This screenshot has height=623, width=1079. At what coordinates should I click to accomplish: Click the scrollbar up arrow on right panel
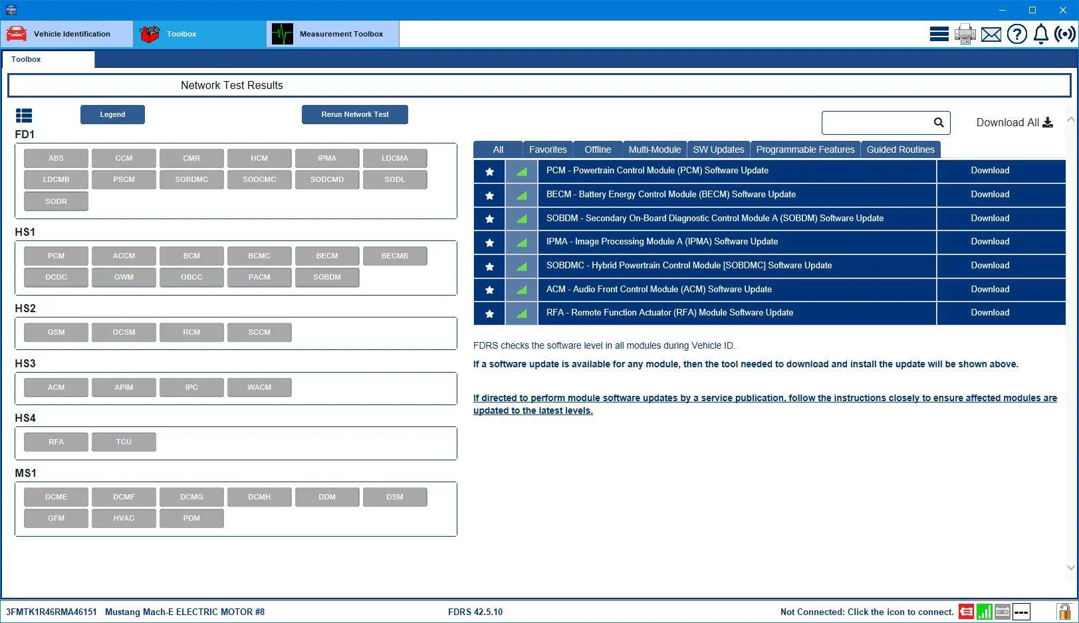[1070, 120]
